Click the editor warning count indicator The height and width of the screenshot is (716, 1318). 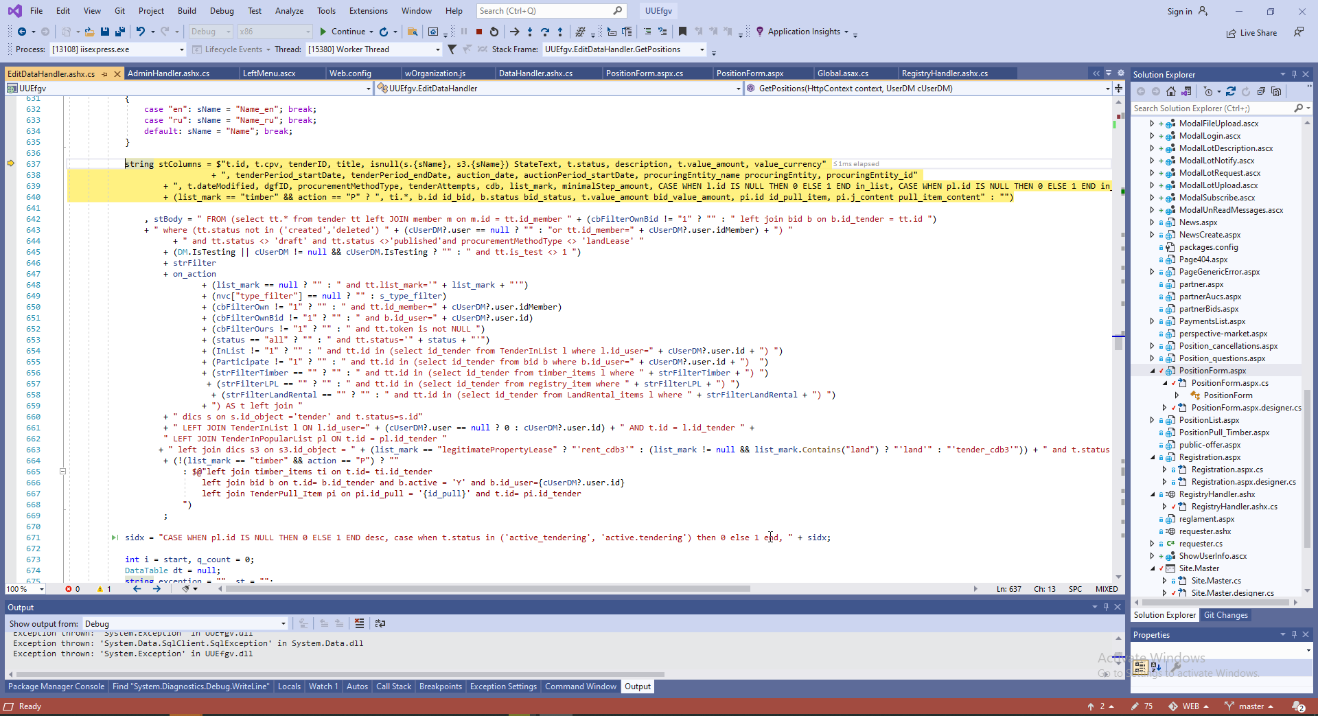click(104, 589)
